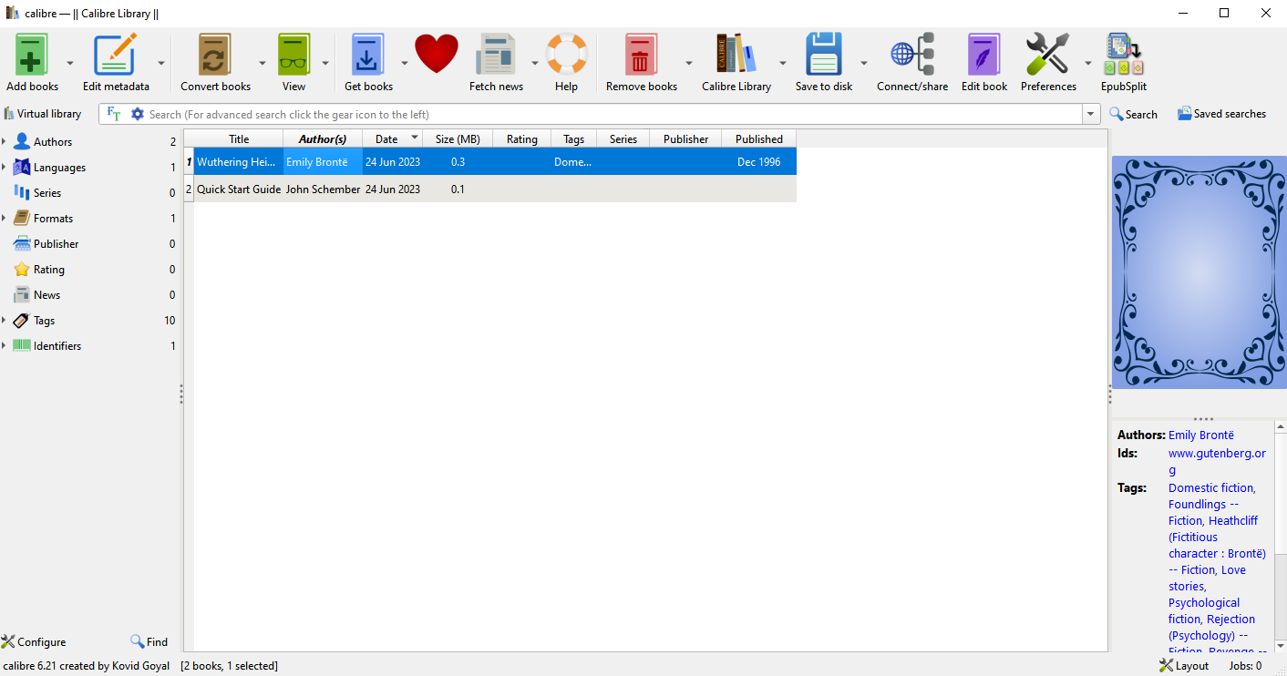Viewport: 1287px width, 676px height.
Task: Click the red heart donate icon
Action: (x=437, y=54)
